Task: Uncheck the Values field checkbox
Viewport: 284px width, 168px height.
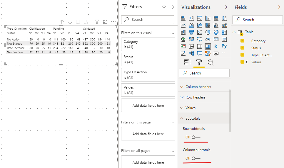Action: [242, 62]
